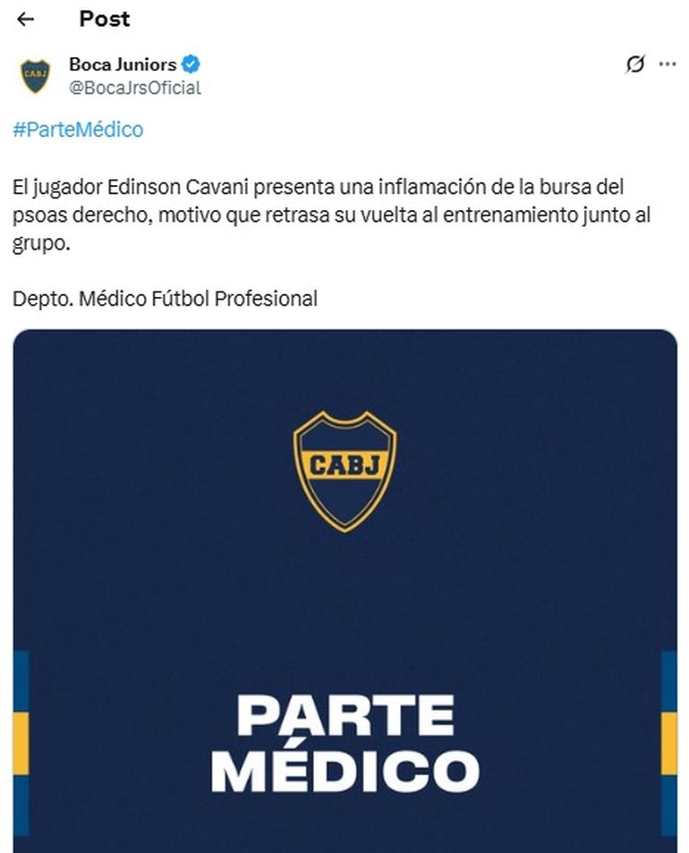Click the word MÉDICO in the image
The width and height of the screenshot is (689, 853).
point(345,771)
